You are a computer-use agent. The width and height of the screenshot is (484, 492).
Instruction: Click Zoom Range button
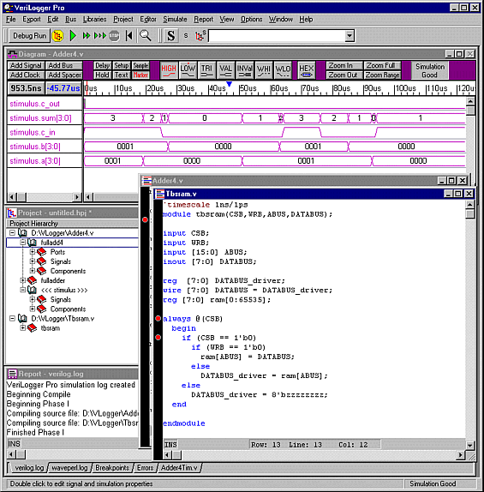(x=382, y=75)
